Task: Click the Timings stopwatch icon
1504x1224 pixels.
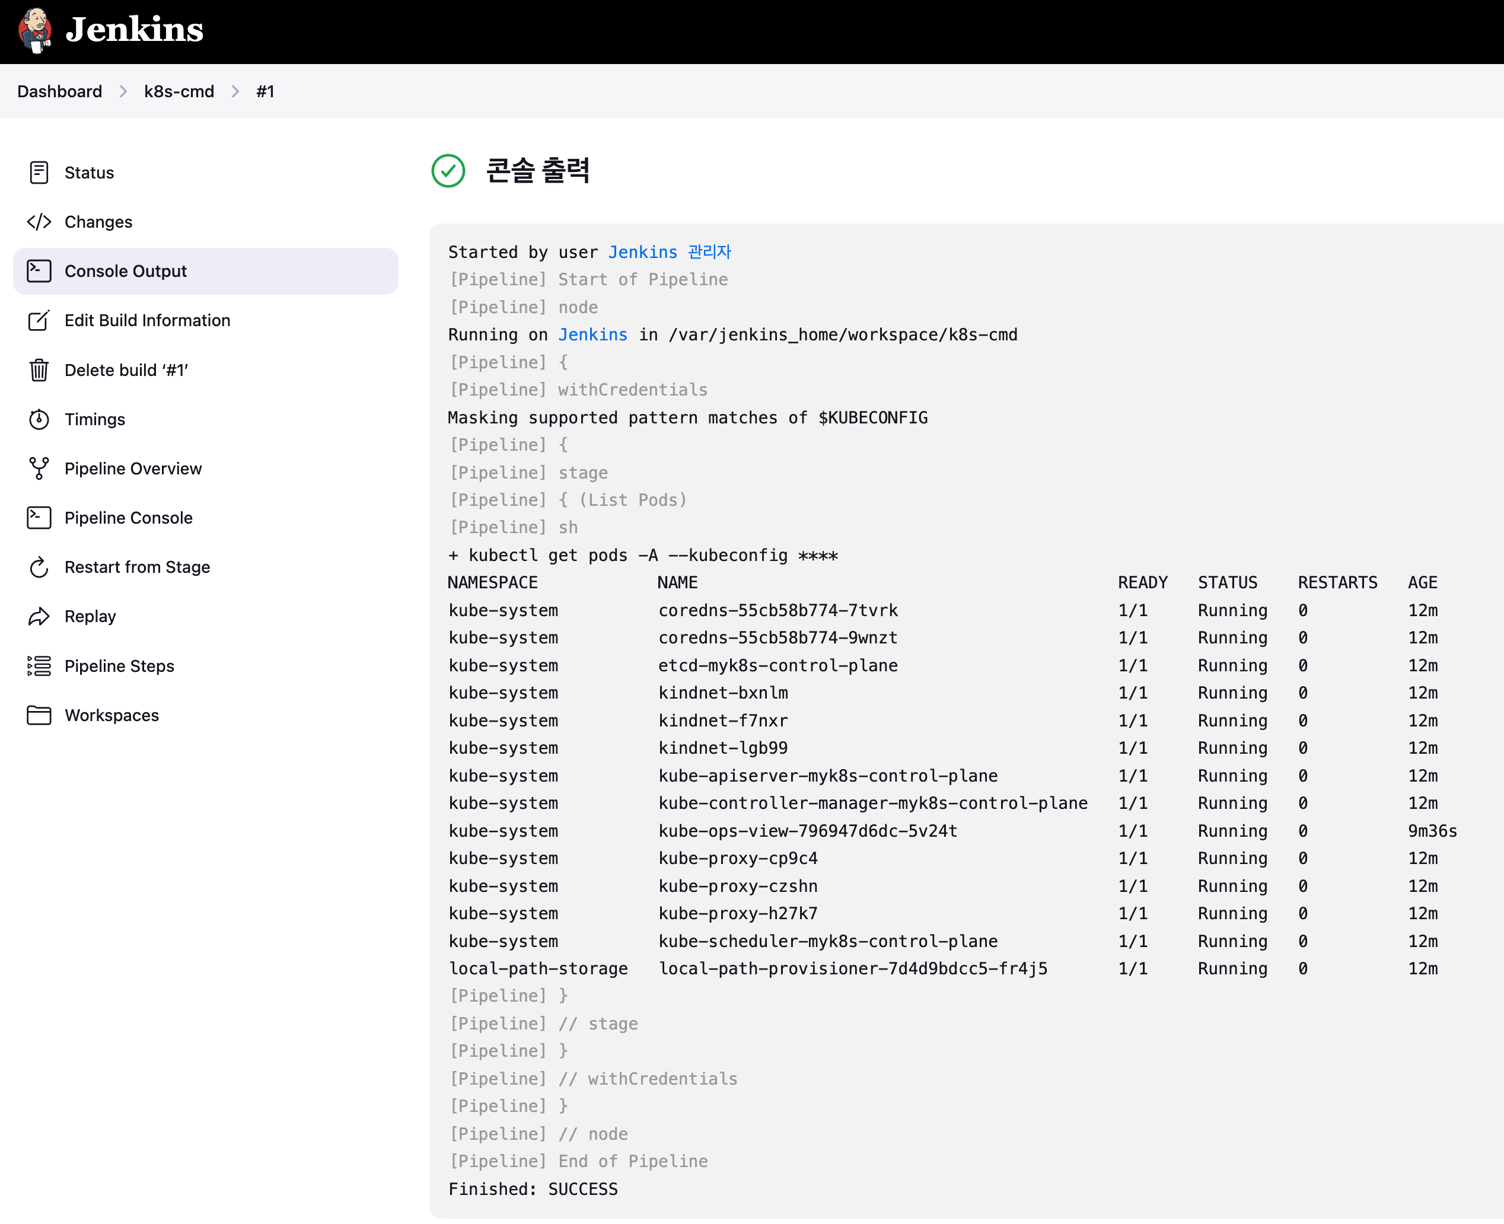Action: pyautogui.click(x=39, y=419)
